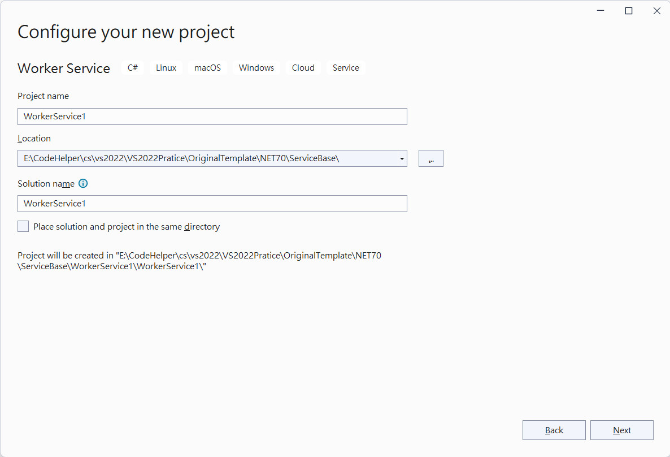Maximize the dialog window

click(x=629, y=11)
